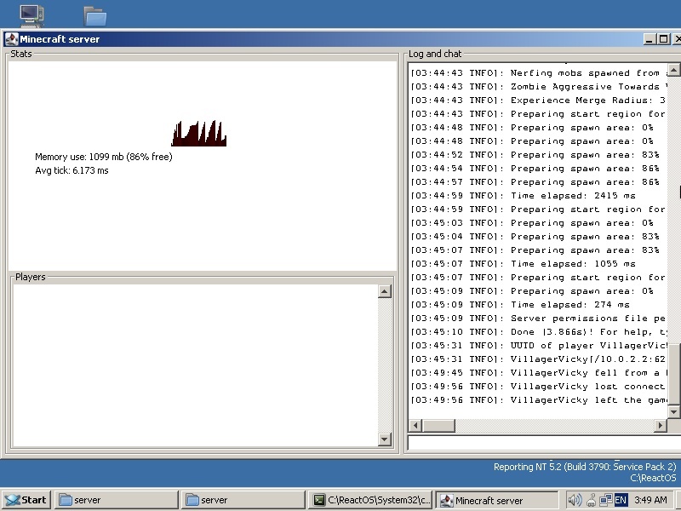The image size is (681, 511).
Task: Click the 'Nerfing mobs spawned from' log line
Action: 538,73
